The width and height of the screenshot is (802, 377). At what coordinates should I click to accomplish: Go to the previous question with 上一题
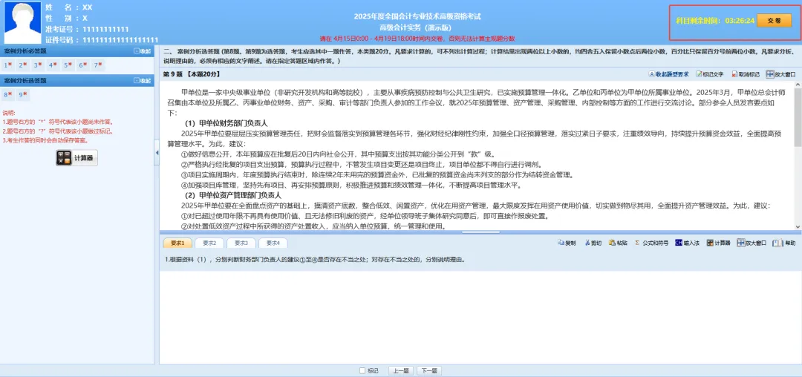click(x=402, y=371)
